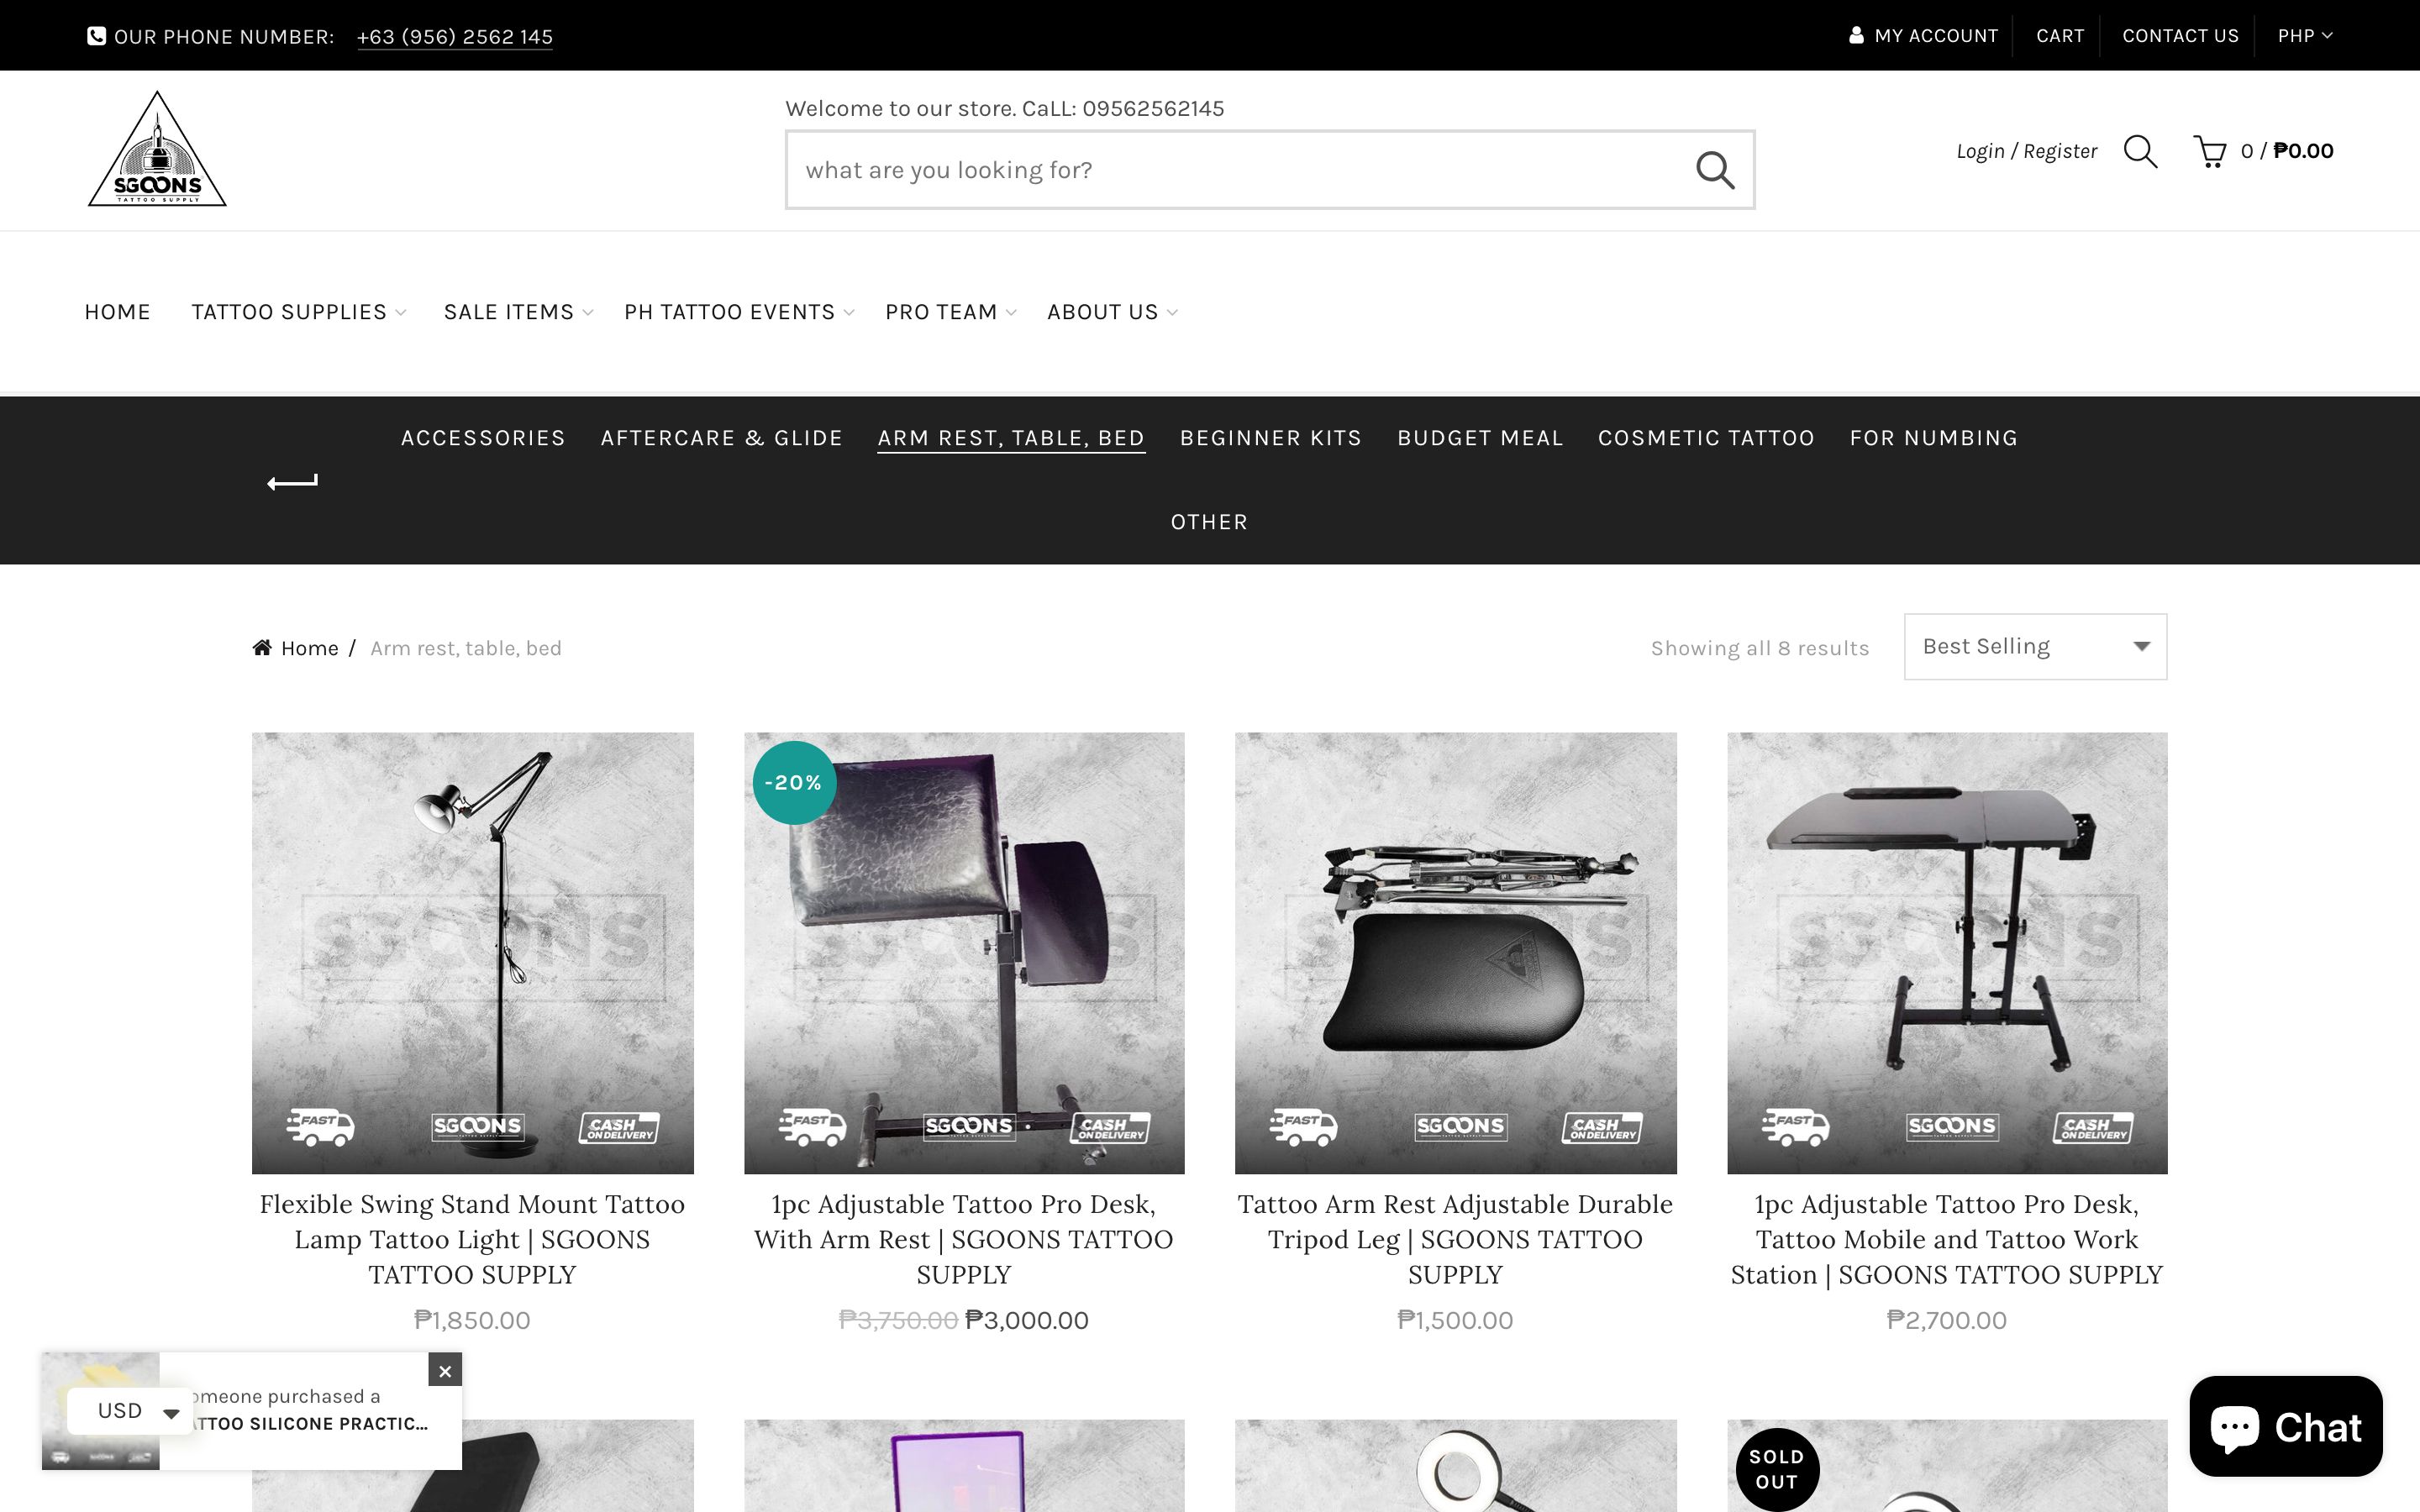Select the Beginner Kits category

[1270, 438]
